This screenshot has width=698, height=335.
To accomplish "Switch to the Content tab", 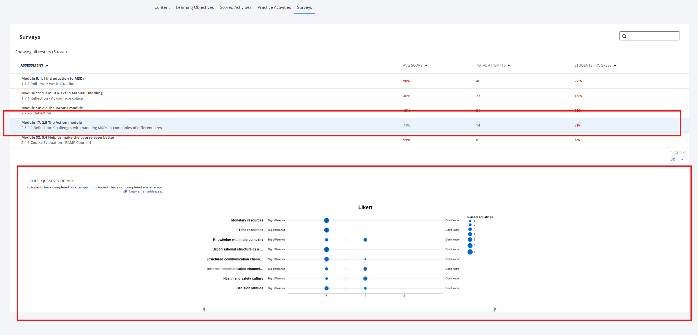I will [162, 7].
